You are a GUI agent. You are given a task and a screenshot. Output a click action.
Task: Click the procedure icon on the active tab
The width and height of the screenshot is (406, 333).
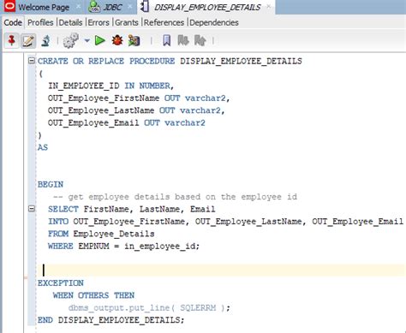coord(145,7)
